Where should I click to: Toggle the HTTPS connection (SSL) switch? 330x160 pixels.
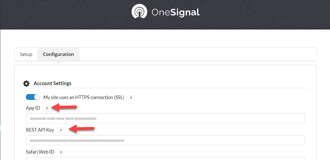pyautogui.click(x=33, y=97)
